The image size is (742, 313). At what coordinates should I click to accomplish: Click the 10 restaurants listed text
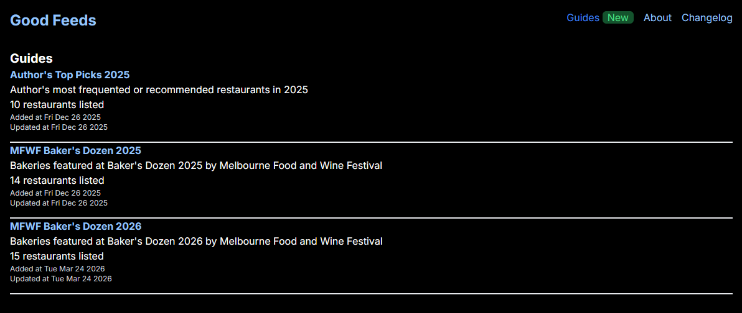pos(57,105)
